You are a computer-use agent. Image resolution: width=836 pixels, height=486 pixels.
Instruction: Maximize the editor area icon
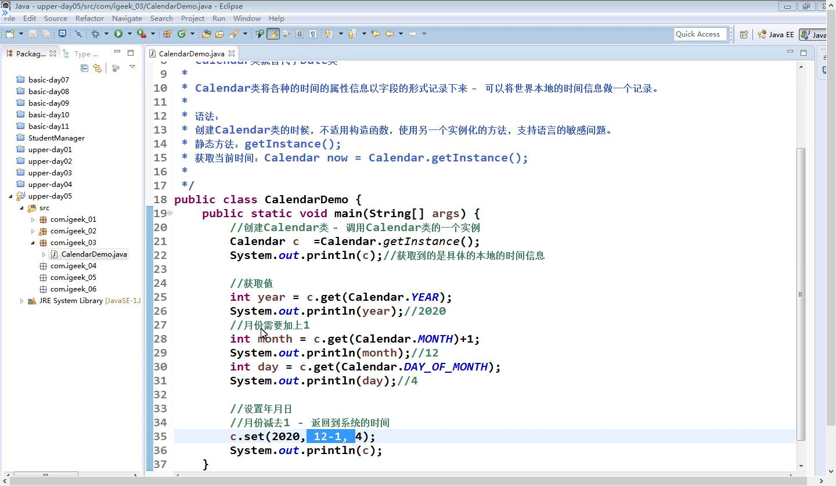803,53
